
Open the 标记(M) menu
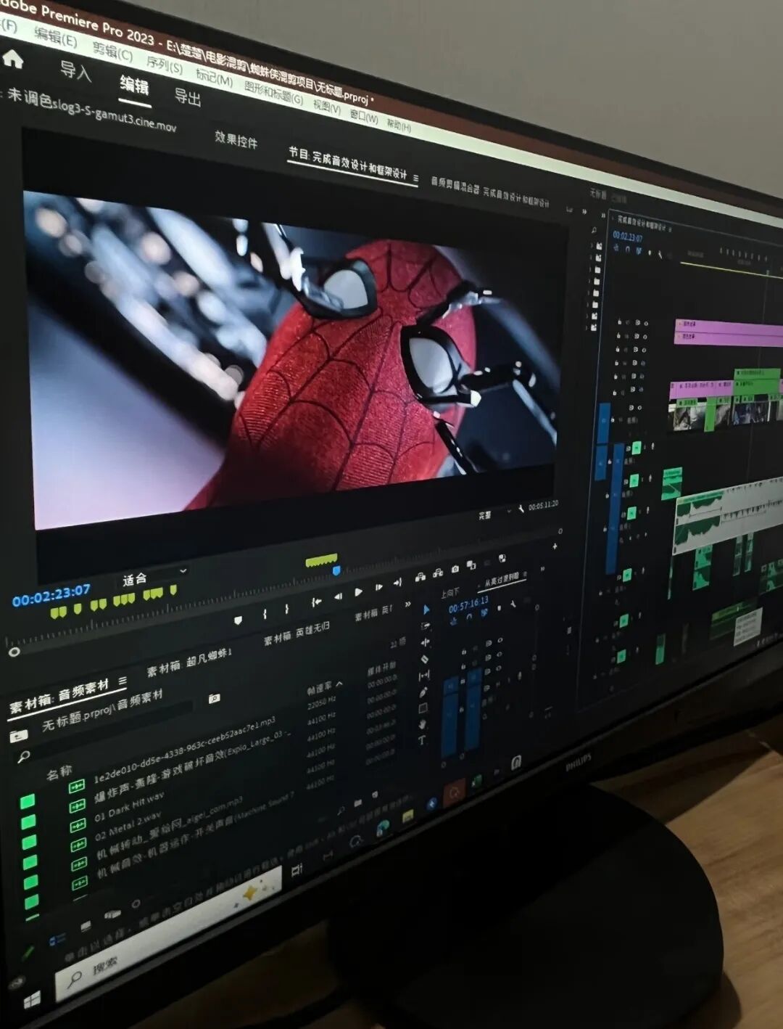pos(214,77)
